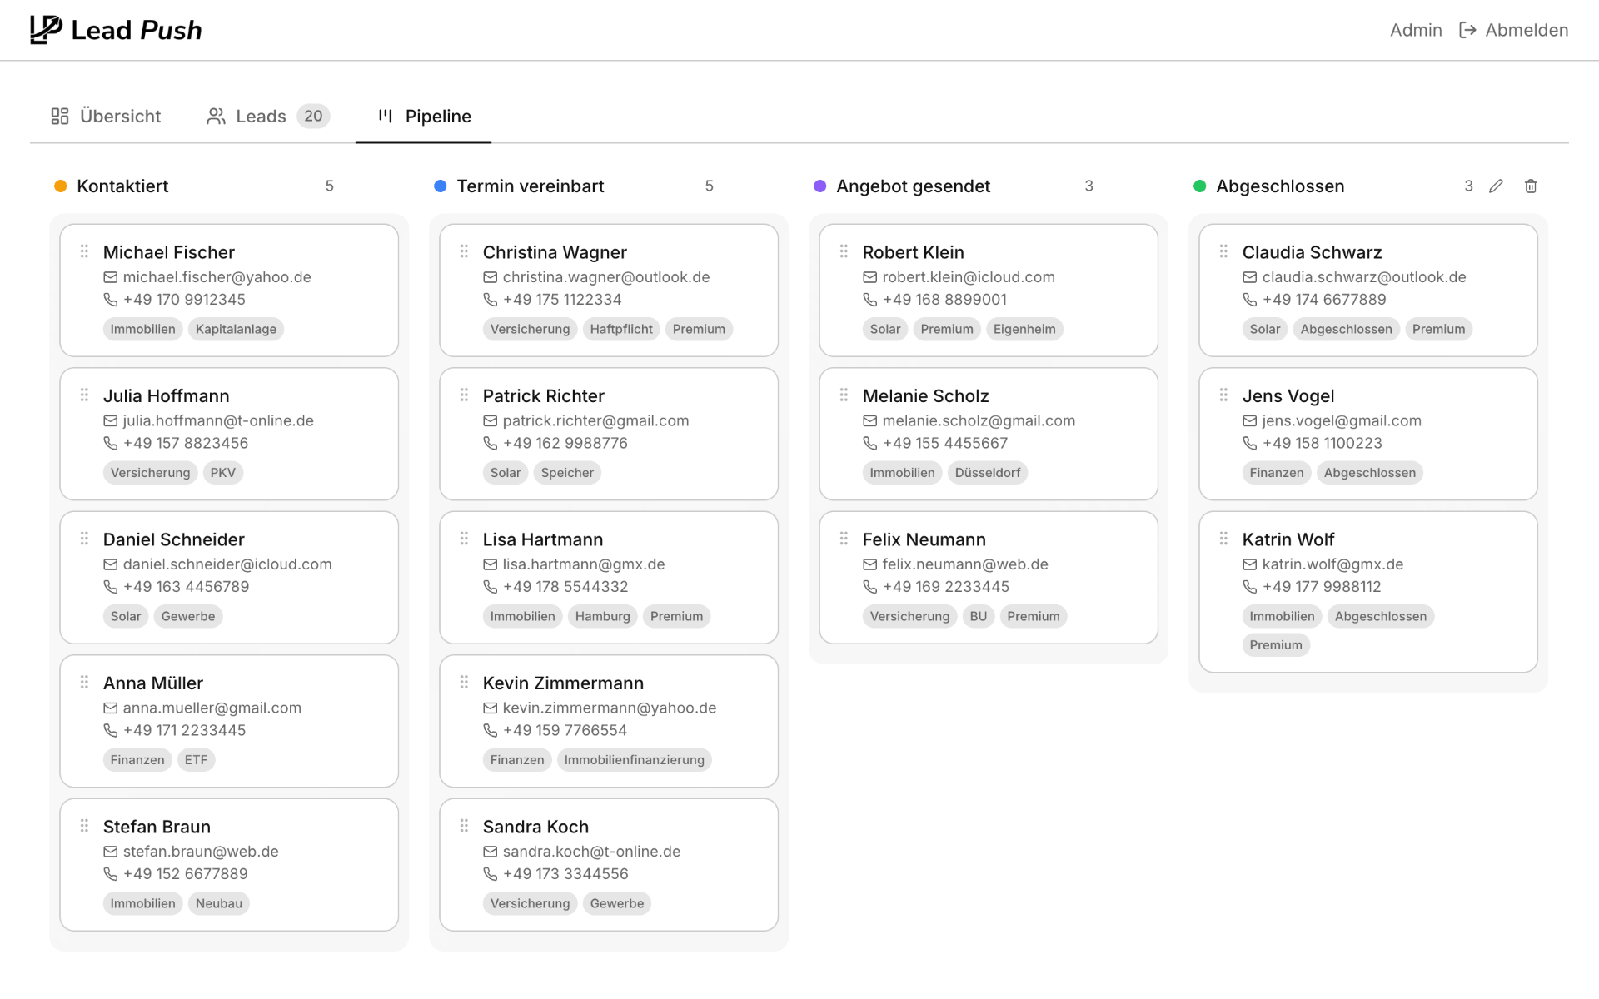This screenshot has width=1599, height=999.
Task: Click drag handle on Katrin Wolf card
Action: point(1223,539)
